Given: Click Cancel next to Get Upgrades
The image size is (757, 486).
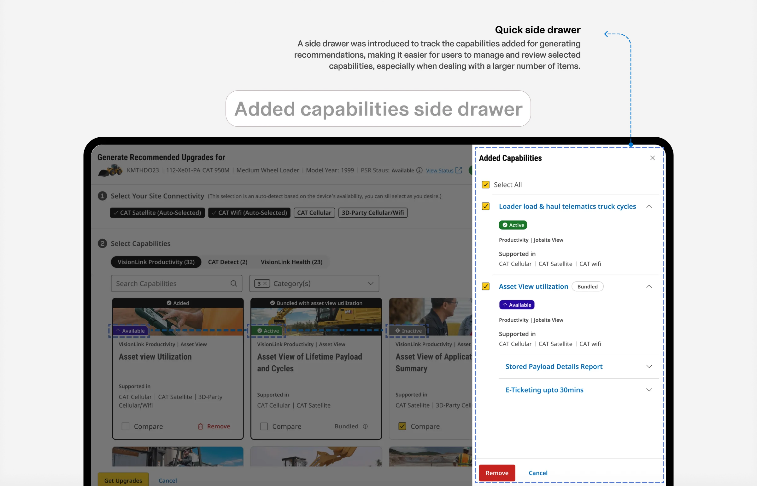Looking at the screenshot, I should [x=167, y=480].
